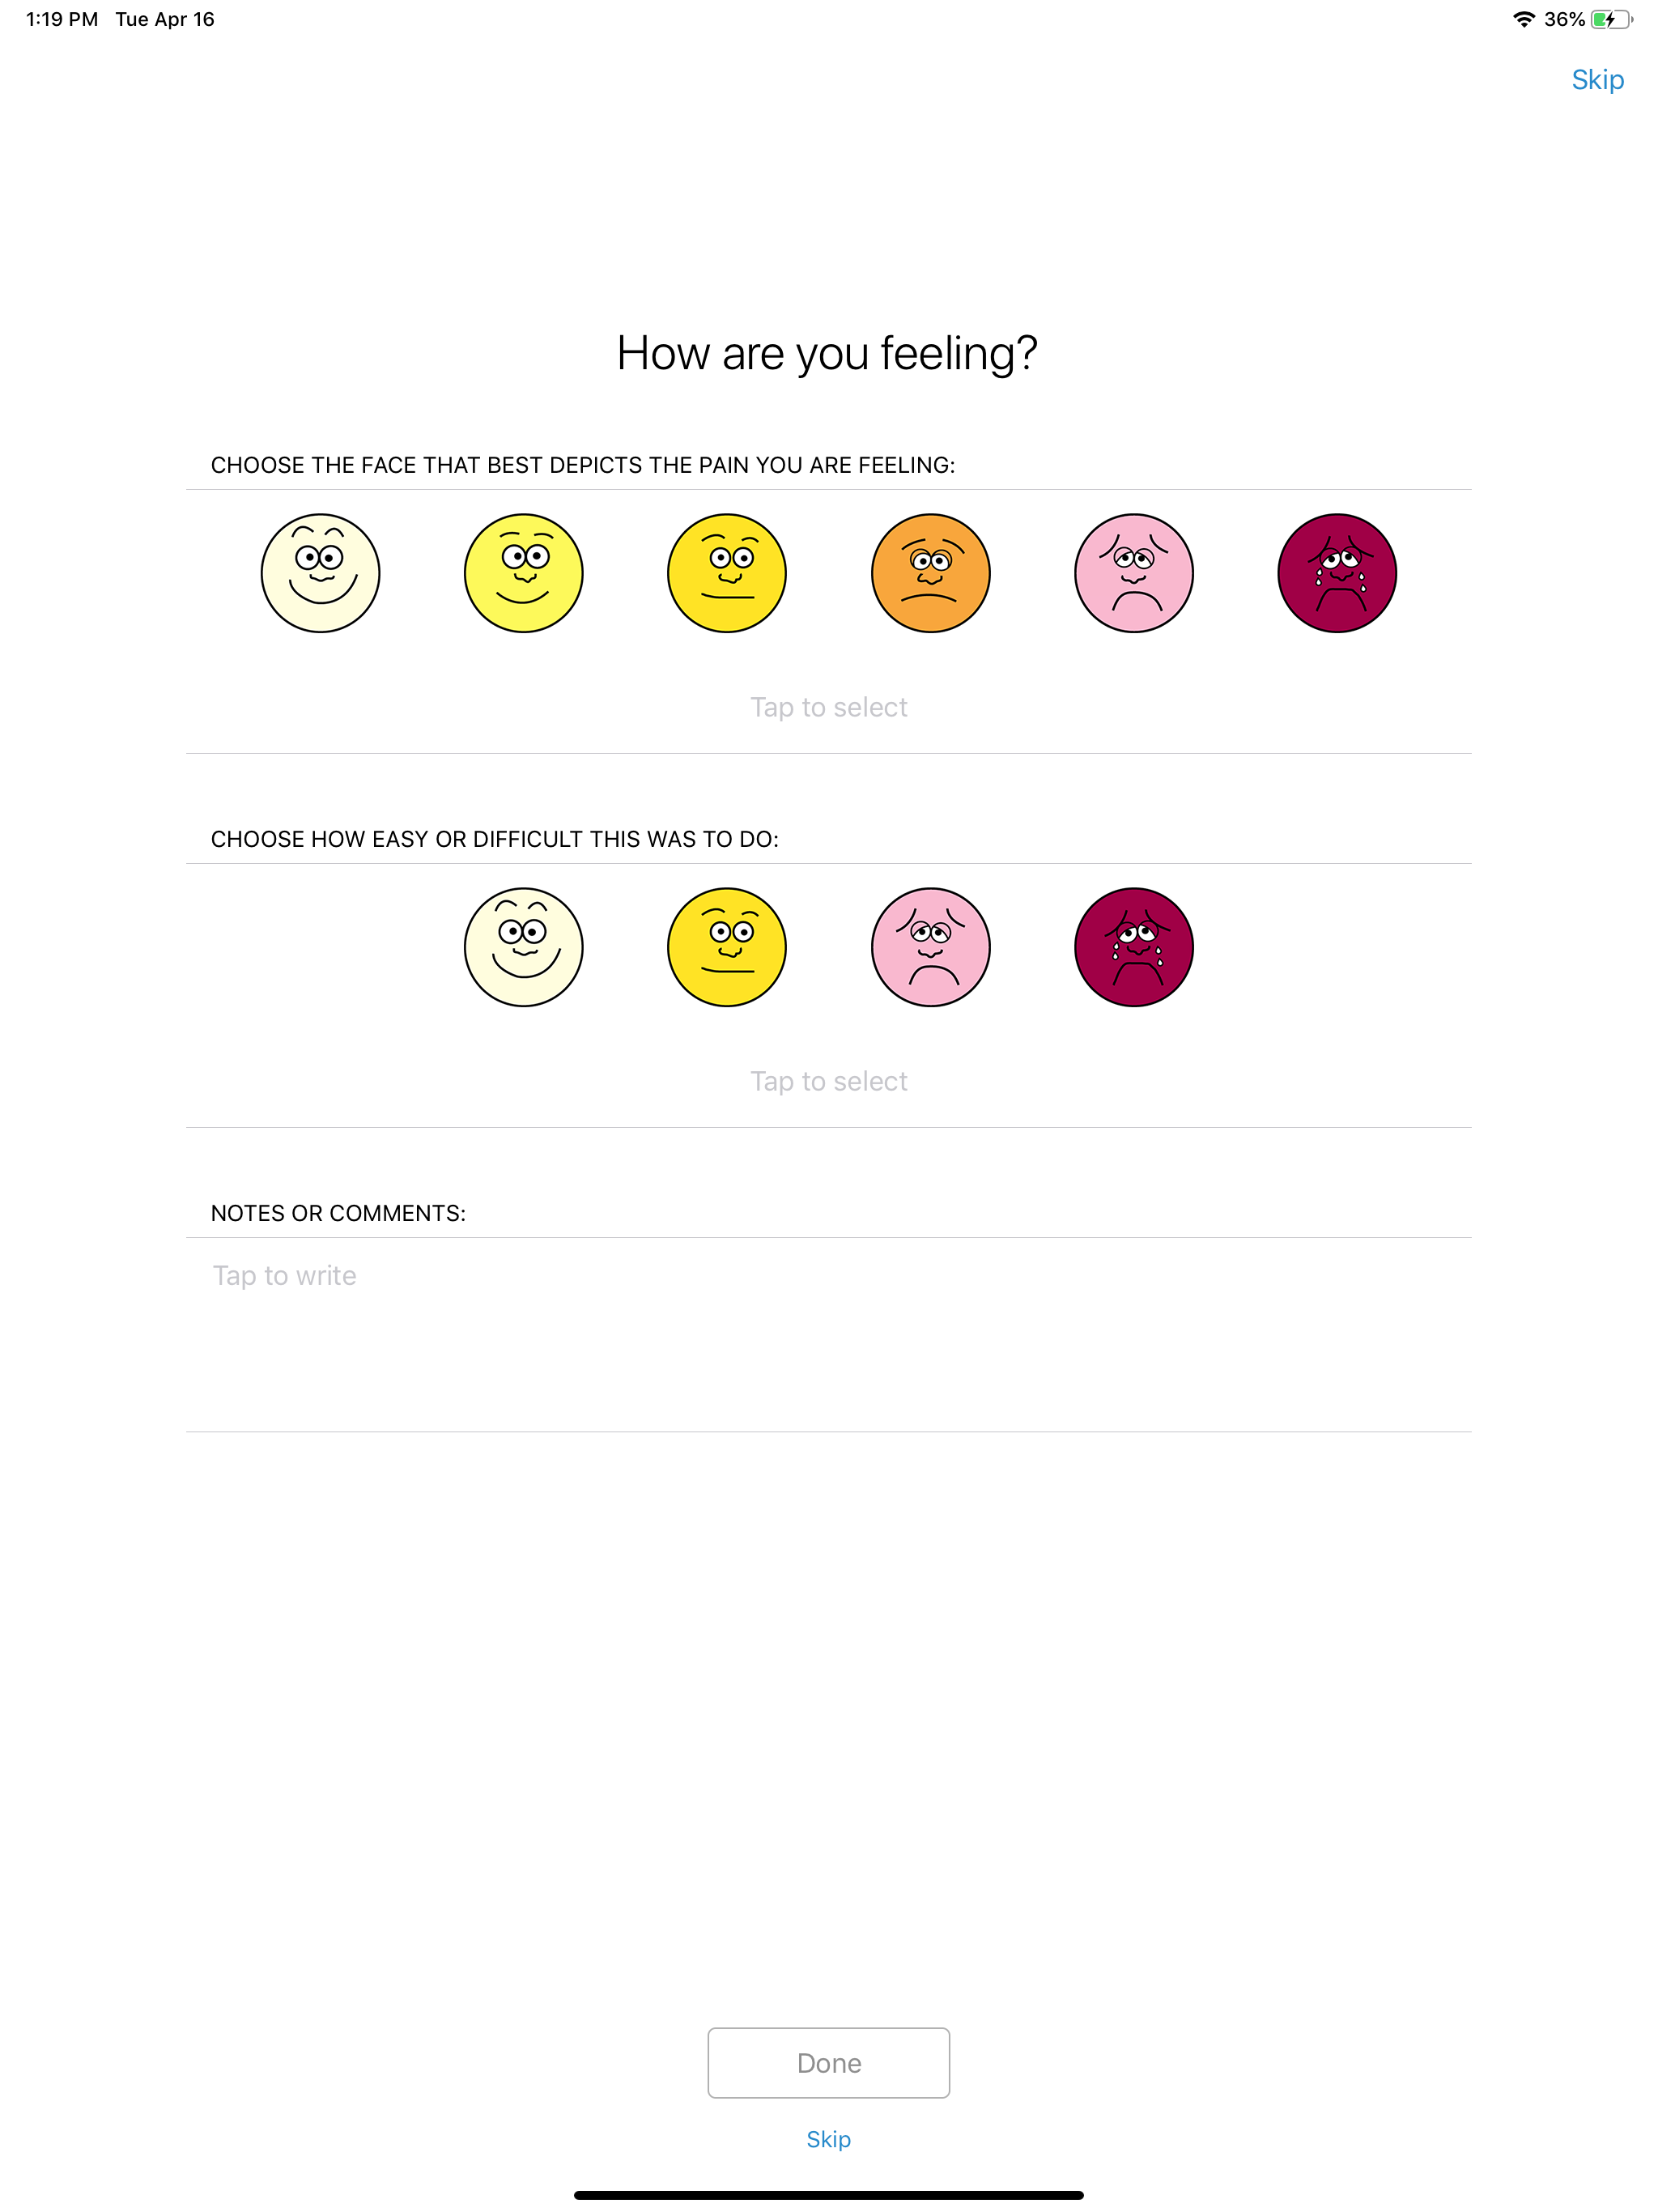The image size is (1658, 2212).
Task: Pick the dark red crying difficulty face
Action: pyautogui.click(x=1133, y=947)
